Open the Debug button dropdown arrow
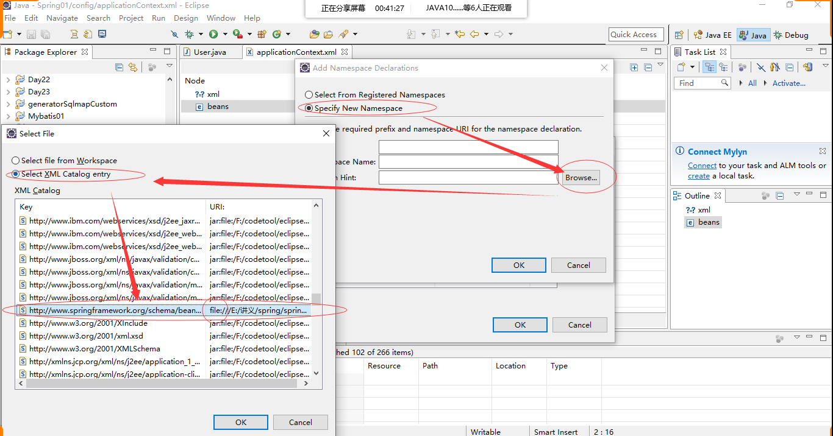 click(200, 35)
